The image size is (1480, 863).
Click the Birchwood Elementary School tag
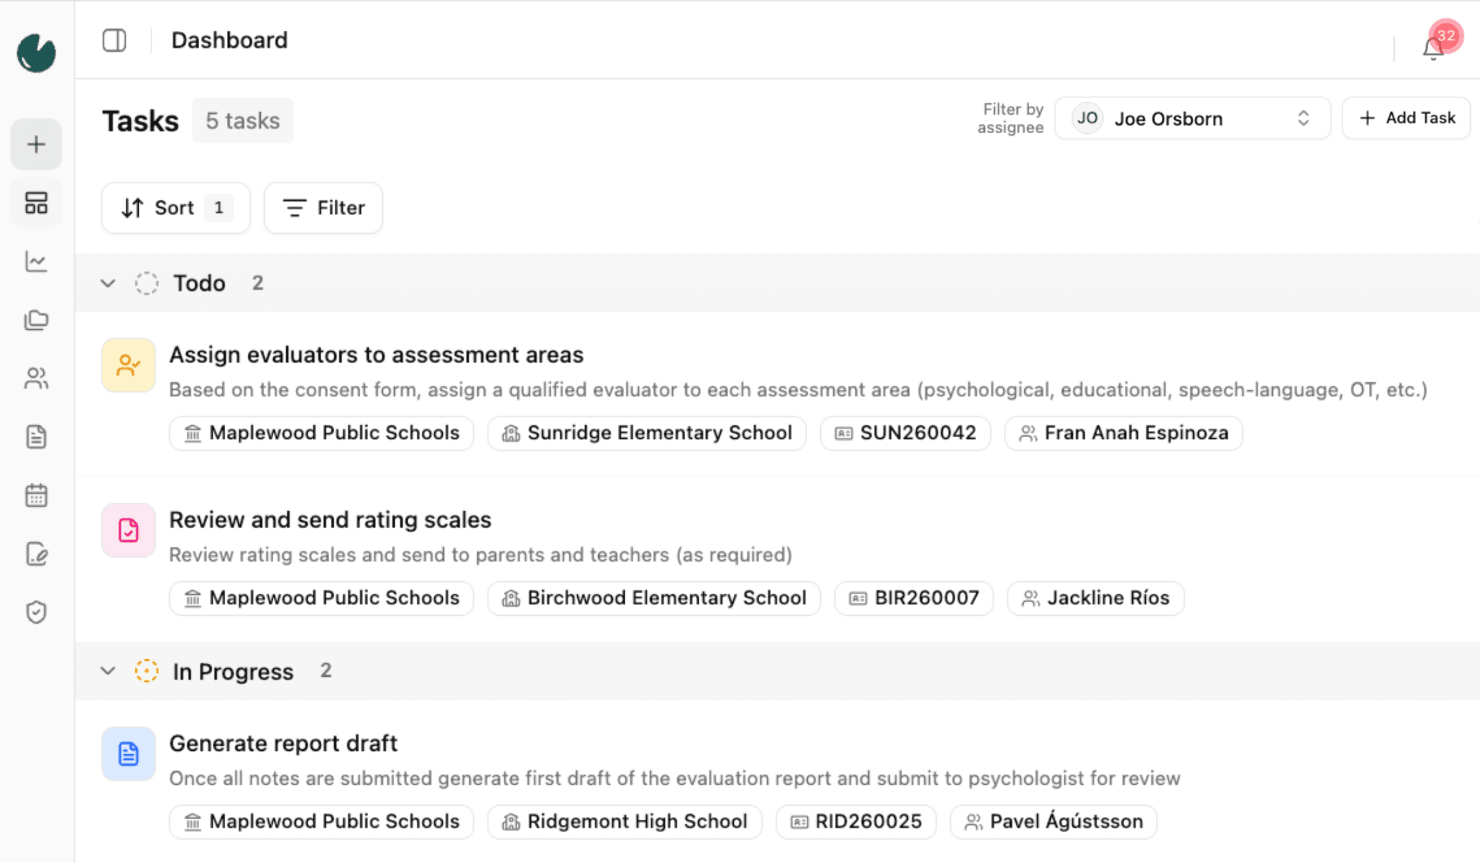pos(654,598)
